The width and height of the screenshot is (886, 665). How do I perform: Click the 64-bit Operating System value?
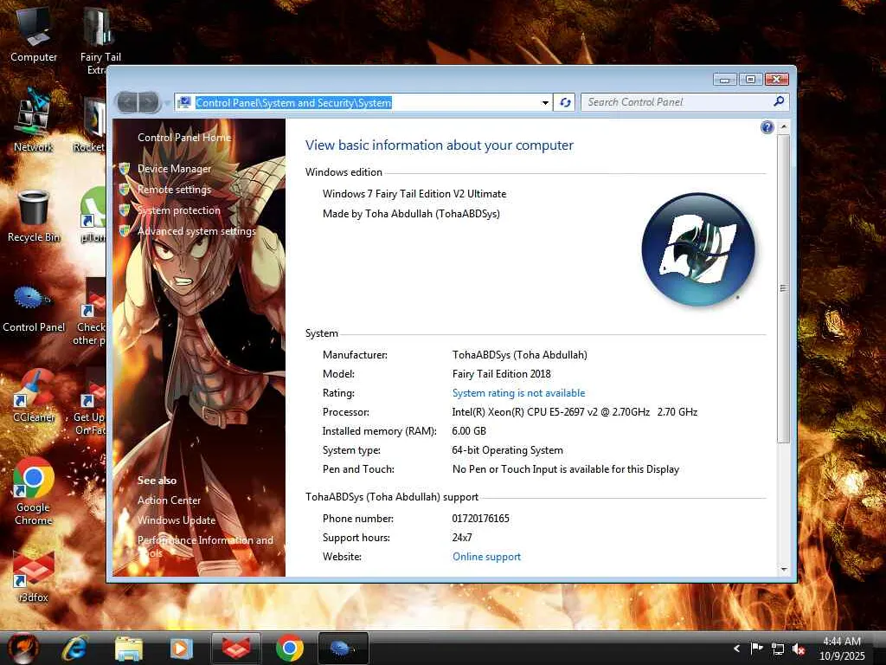(507, 450)
